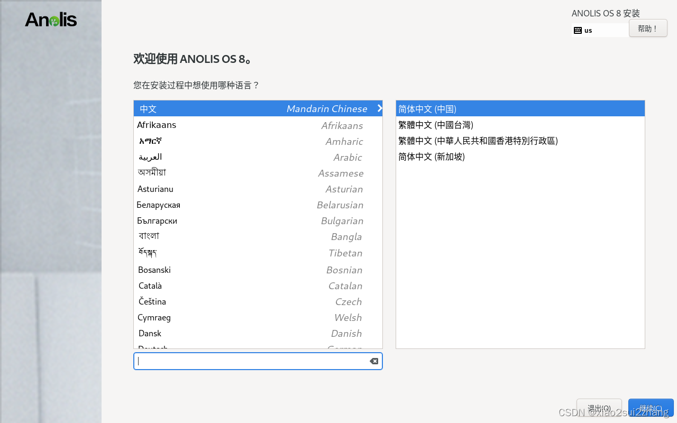The image size is (677, 423).
Task: Select the Arabic language entry
Action: pos(150,157)
